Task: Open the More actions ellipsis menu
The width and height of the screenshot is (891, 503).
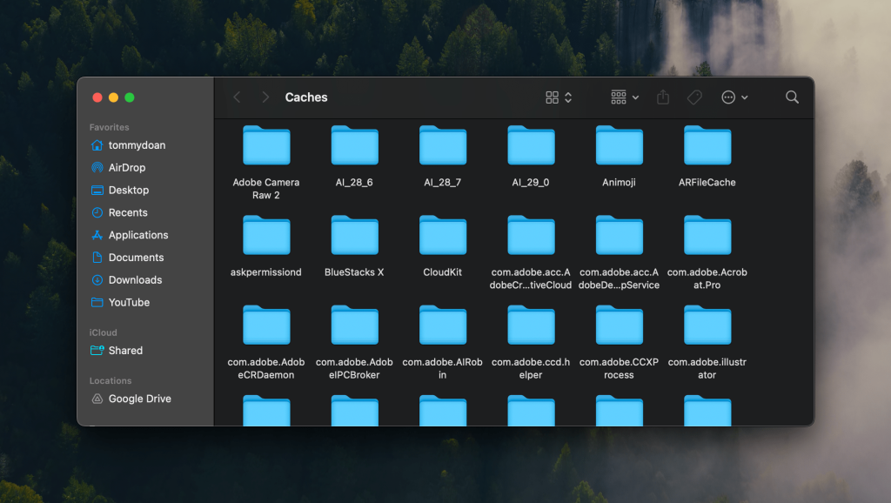Action: click(x=734, y=97)
